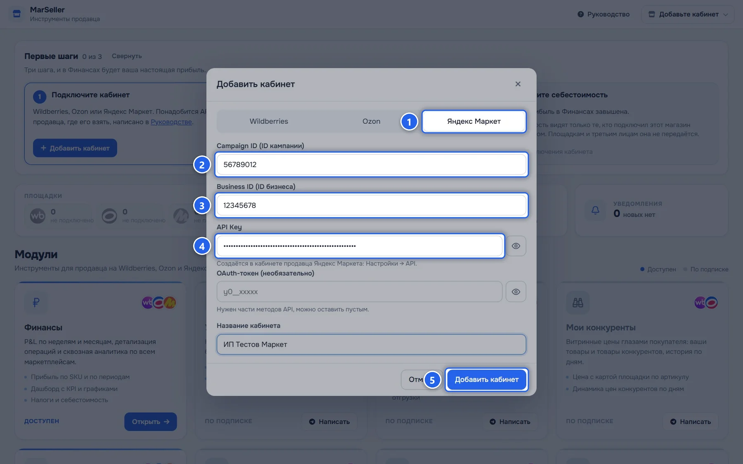The width and height of the screenshot is (743, 464).
Task: Click into the OAuth-токен input field
Action: (360, 292)
